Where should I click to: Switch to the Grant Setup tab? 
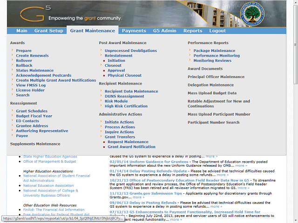pos(48,31)
